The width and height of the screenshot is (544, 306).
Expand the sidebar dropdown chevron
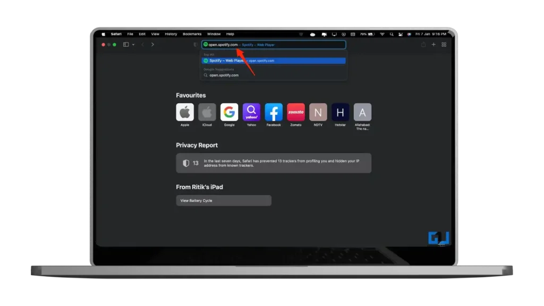(x=133, y=45)
